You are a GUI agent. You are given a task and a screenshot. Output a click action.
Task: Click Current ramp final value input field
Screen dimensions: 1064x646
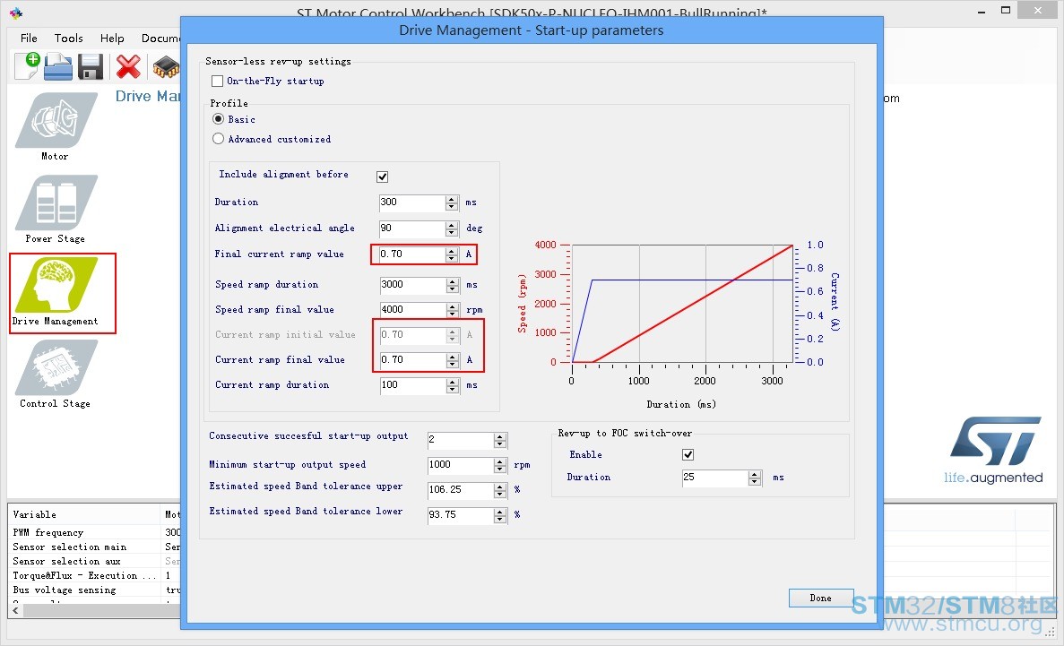pos(412,360)
